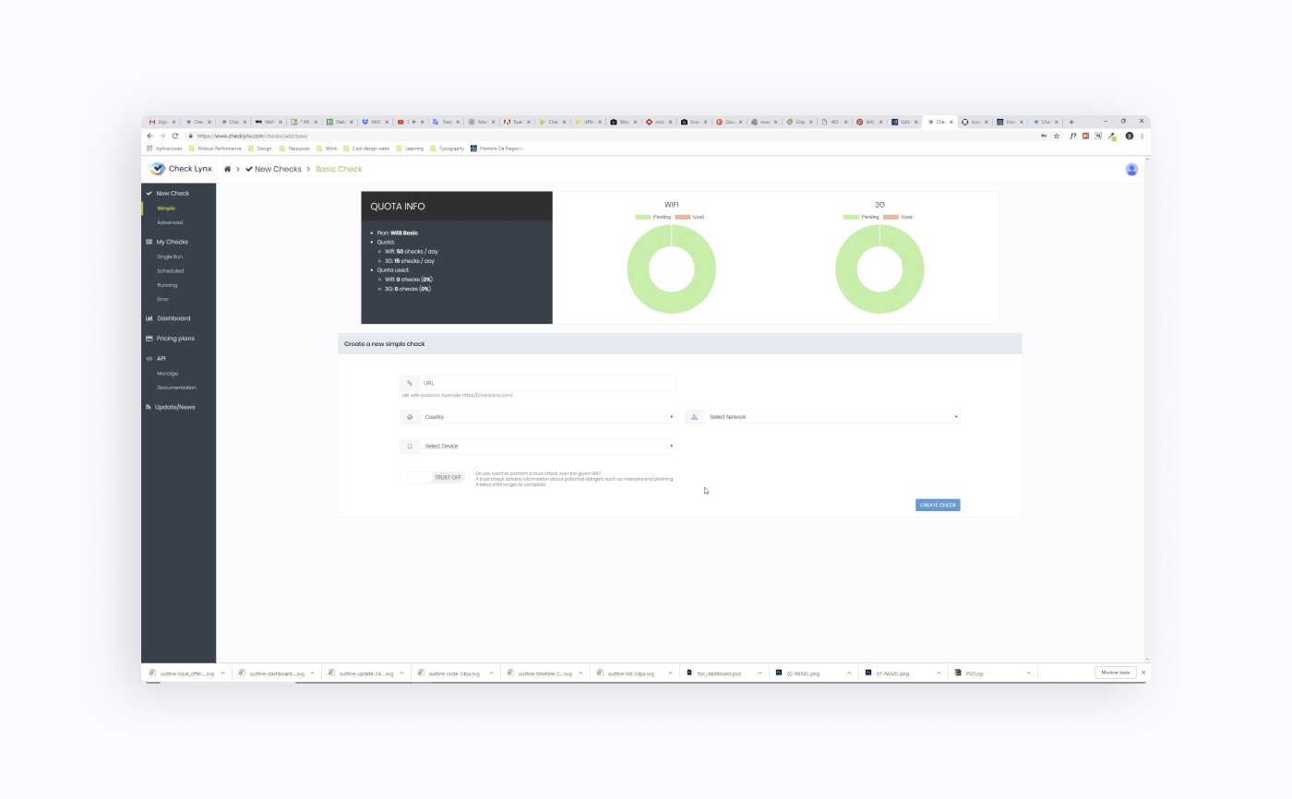Expand options for 02-PANEL.png download
The width and height of the screenshot is (1292, 799).
[849, 674]
